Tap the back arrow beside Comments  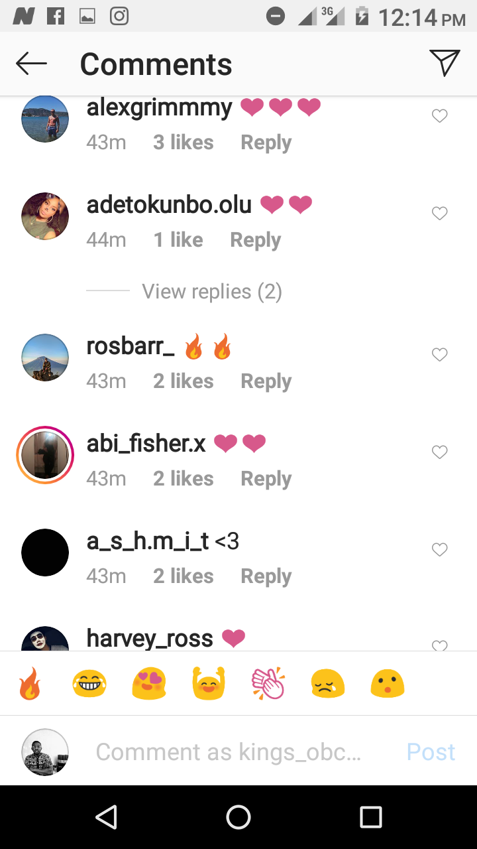(x=31, y=64)
